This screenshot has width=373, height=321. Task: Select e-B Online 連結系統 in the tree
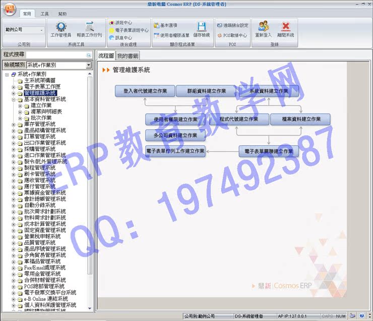(46, 299)
